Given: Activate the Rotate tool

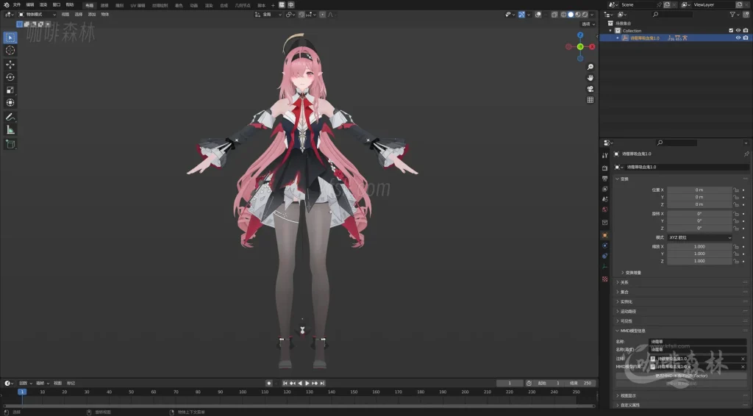Looking at the screenshot, I should (10, 77).
